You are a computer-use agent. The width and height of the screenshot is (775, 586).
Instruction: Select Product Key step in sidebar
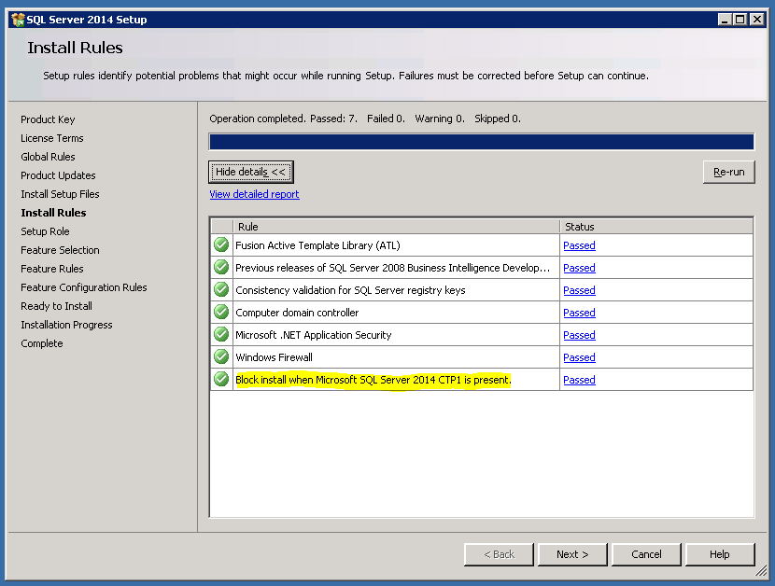tap(48, 119)
